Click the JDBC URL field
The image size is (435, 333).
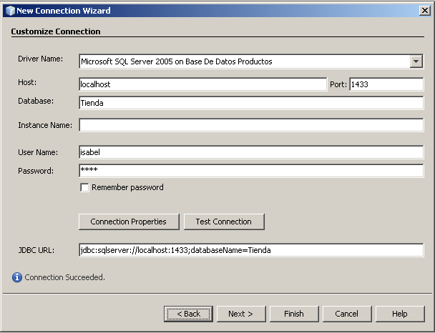(x=251, y=250)
